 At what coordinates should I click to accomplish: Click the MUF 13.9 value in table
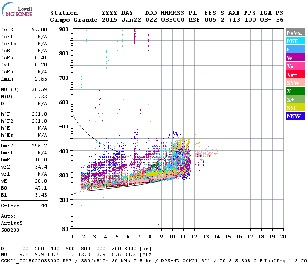99,255
